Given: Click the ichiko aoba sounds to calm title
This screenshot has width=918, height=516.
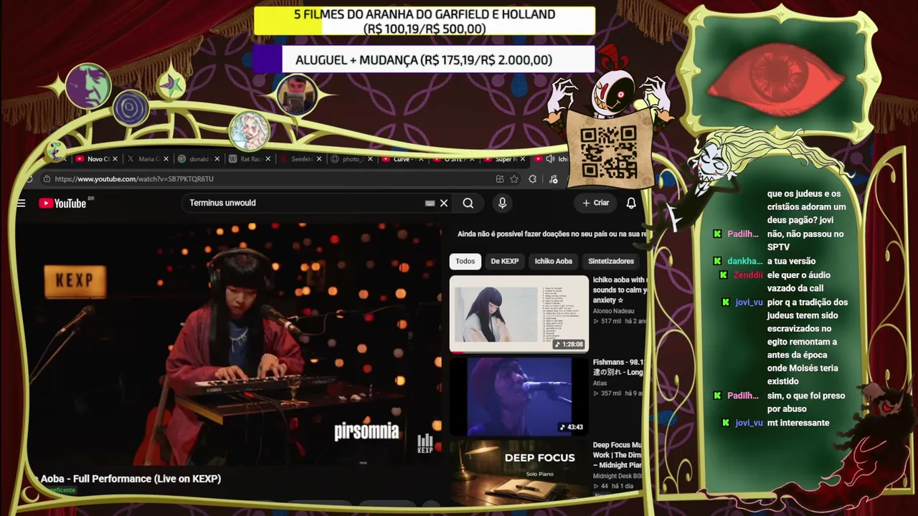Looking at the screenshot, I should 620,290.
